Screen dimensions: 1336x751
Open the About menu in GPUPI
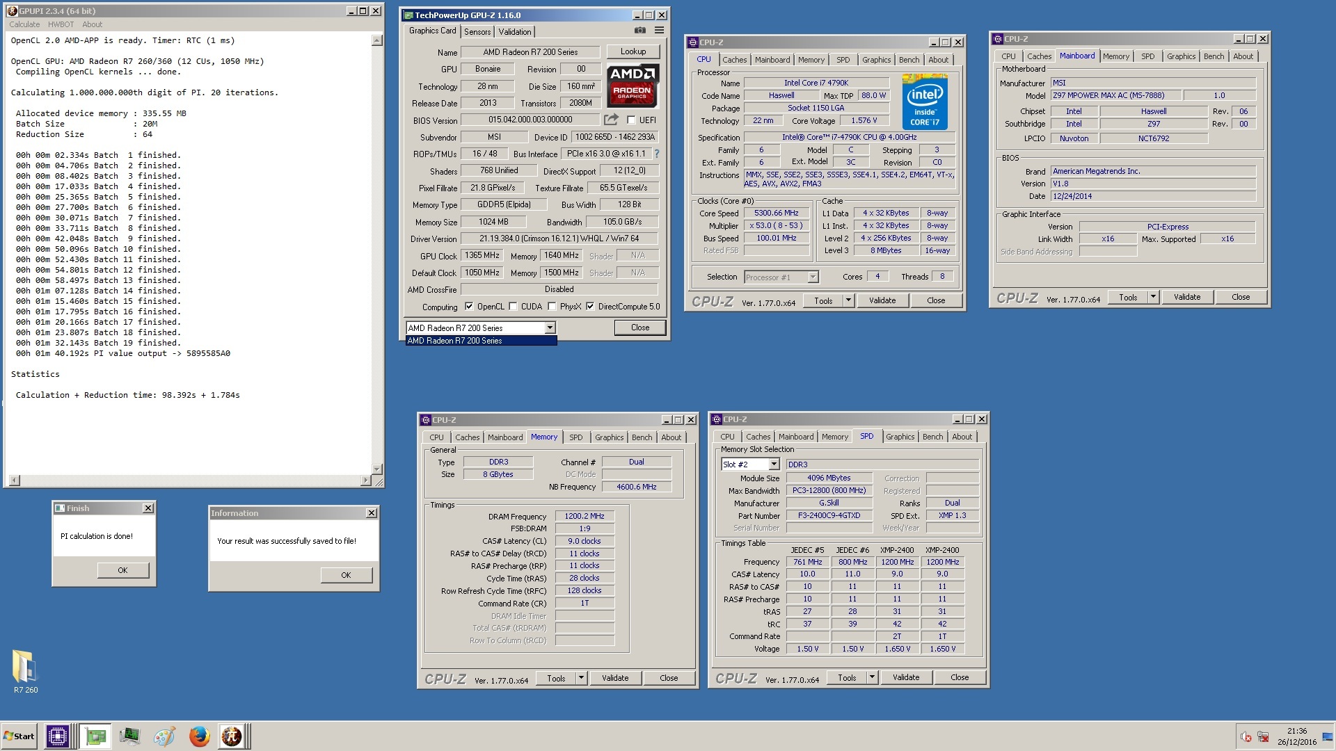[92, 24]
